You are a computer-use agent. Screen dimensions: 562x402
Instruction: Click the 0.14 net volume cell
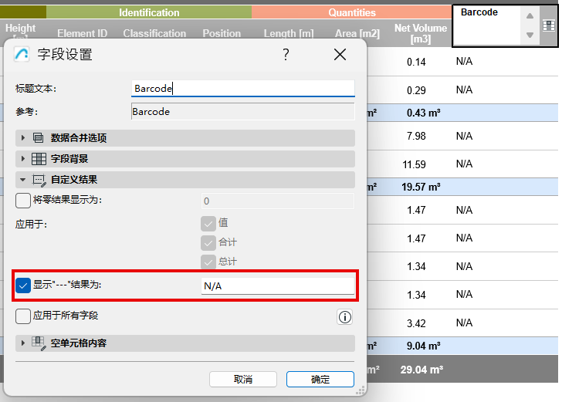[416, 62]
